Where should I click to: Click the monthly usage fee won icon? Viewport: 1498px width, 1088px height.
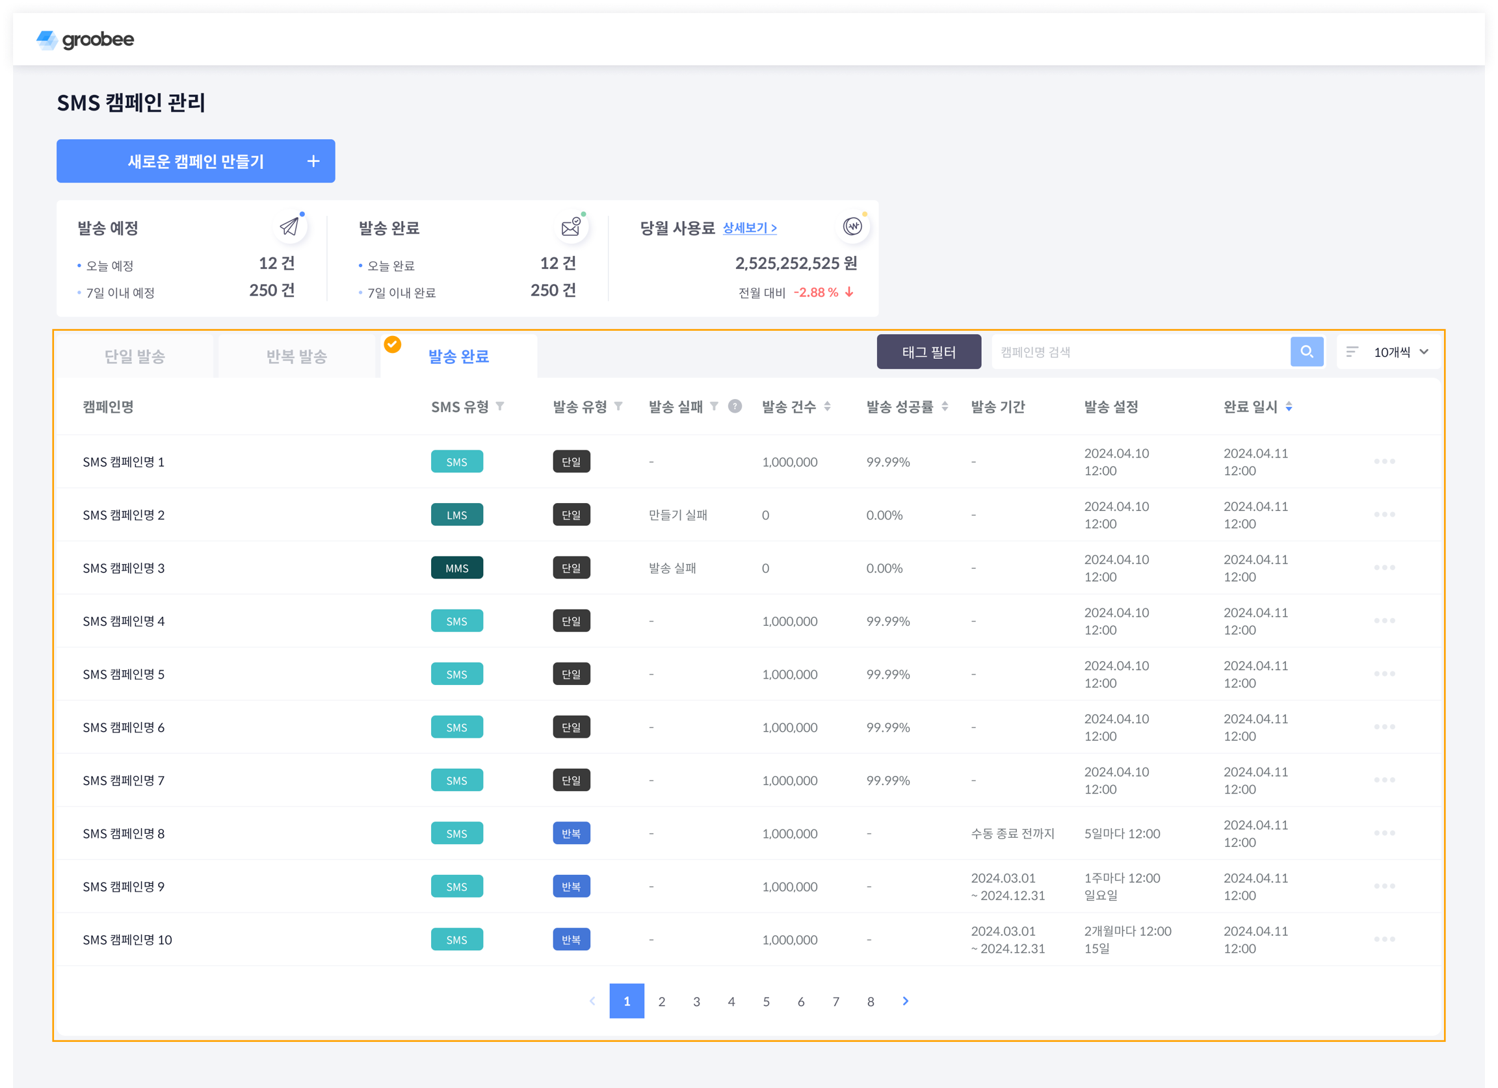[852, 226]
